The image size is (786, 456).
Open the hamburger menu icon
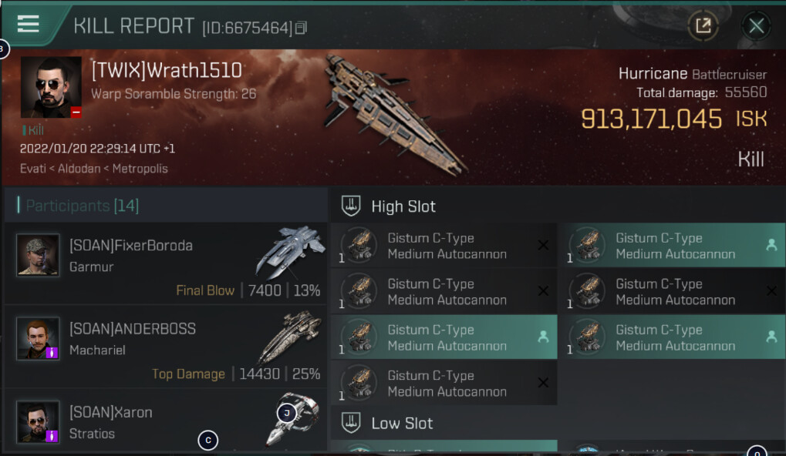tap(28, 24)
